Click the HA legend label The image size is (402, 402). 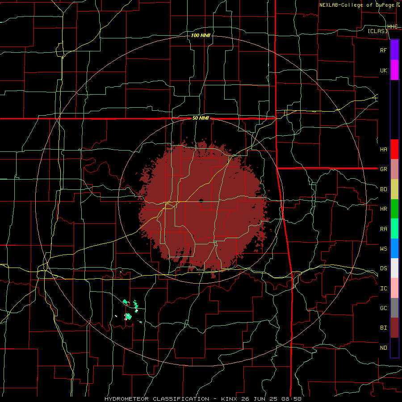tap(383, 149)
